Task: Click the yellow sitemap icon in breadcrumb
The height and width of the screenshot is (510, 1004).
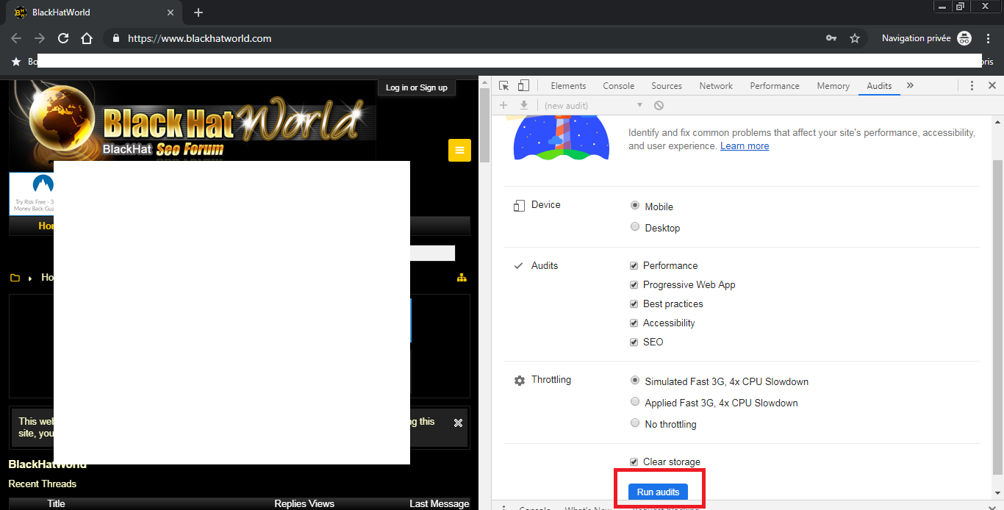Action: point(462,277)
